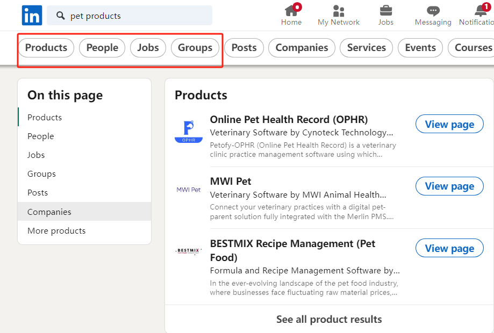Open the Jobs briefcase icon
The height and width of the screenshot is (333, 494).
coord(385,11)
